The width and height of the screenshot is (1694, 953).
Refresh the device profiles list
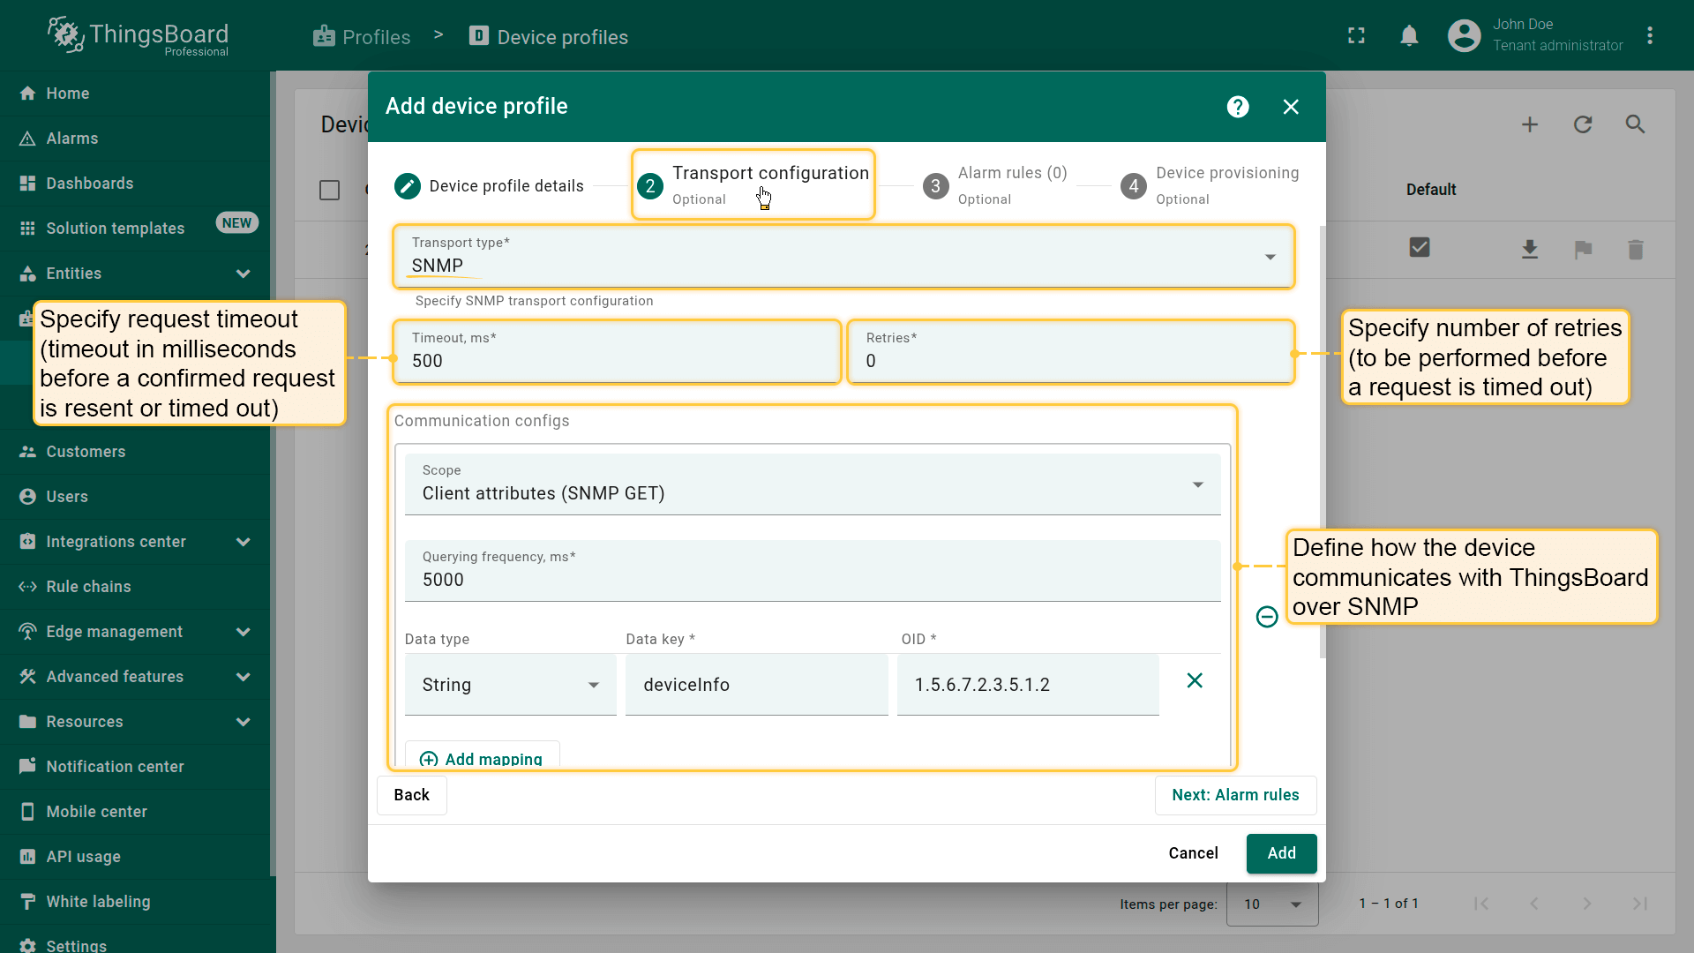1583,124
